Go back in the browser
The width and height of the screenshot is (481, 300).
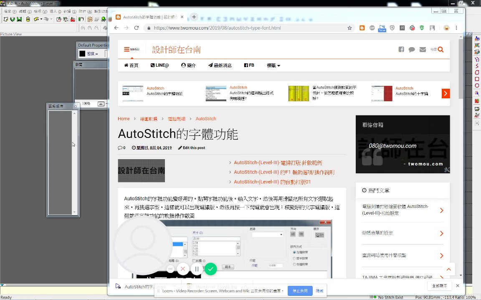(116, 28)
